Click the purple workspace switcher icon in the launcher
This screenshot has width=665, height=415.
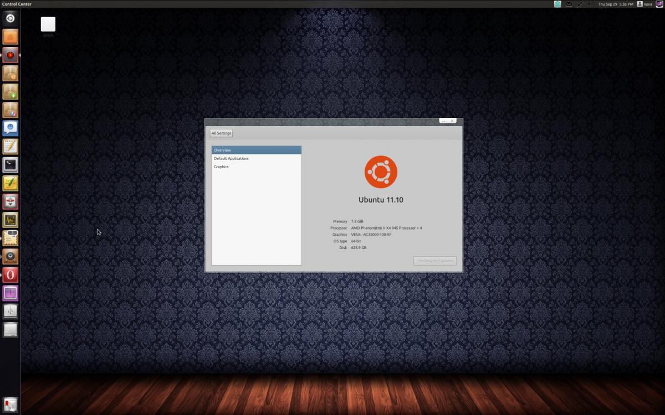tap(9, 293)
